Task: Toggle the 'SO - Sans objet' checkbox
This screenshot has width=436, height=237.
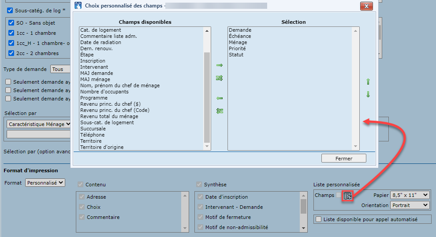Action: [x=12, y=22]
